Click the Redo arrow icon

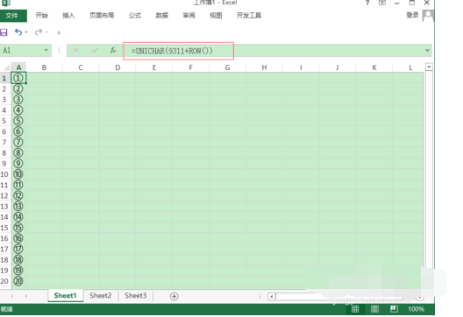click(x=39, y=32)
